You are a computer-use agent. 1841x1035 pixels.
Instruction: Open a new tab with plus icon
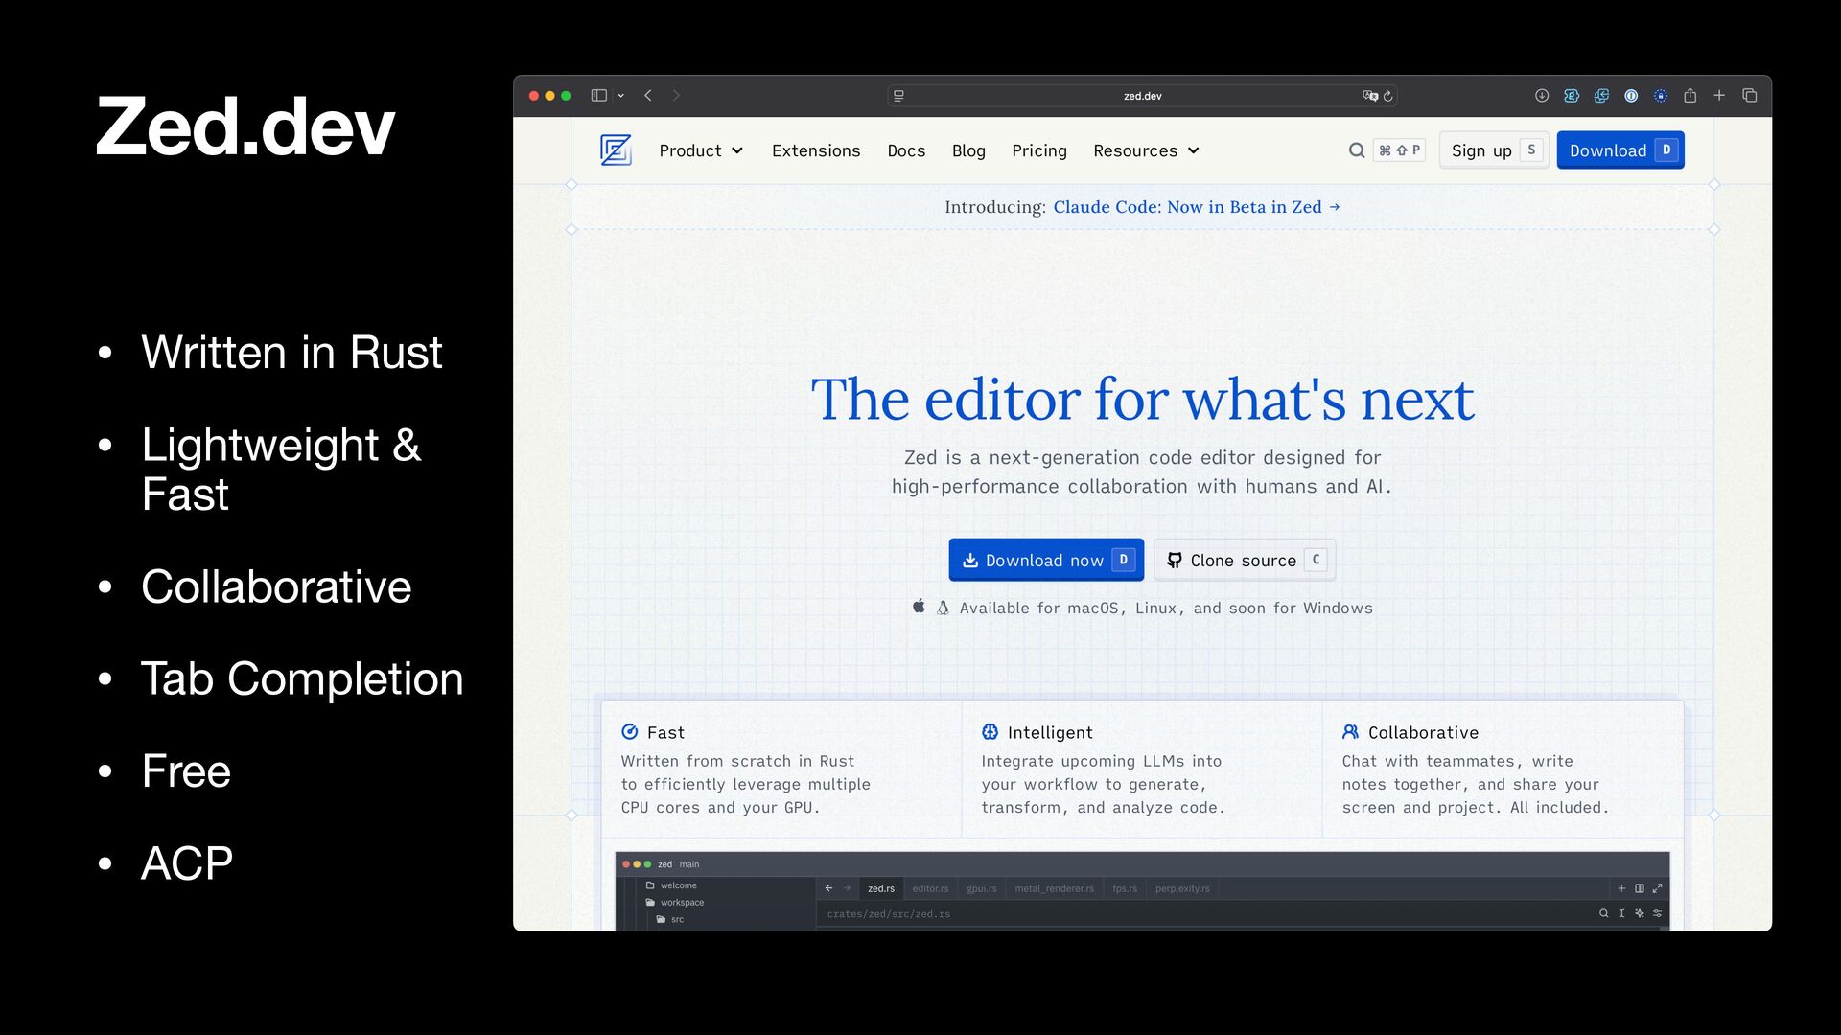(1719, 96)
